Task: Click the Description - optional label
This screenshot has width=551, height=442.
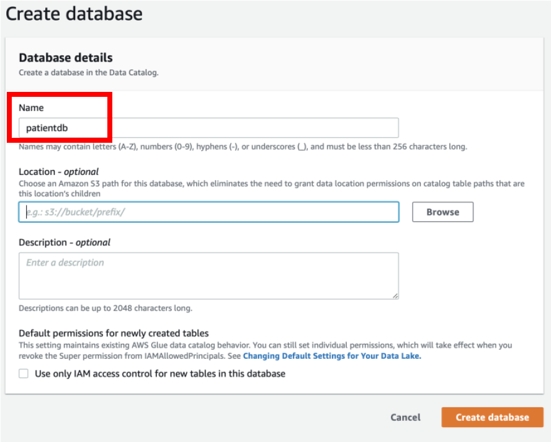Action: point(65,242)
